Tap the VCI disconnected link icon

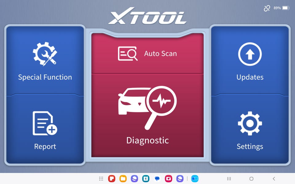[x=267, y=8]
